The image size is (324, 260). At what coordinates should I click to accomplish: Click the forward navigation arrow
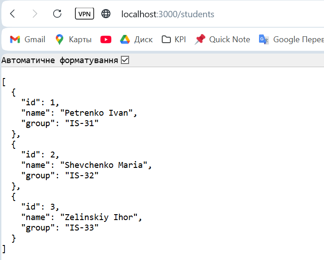(35, 14)
